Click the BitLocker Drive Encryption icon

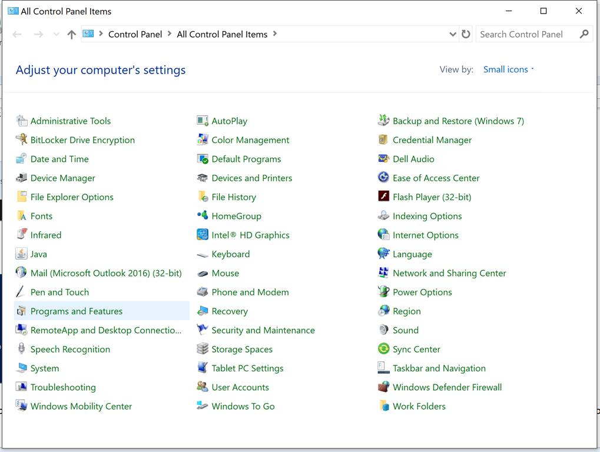click(x=21, y=139)
